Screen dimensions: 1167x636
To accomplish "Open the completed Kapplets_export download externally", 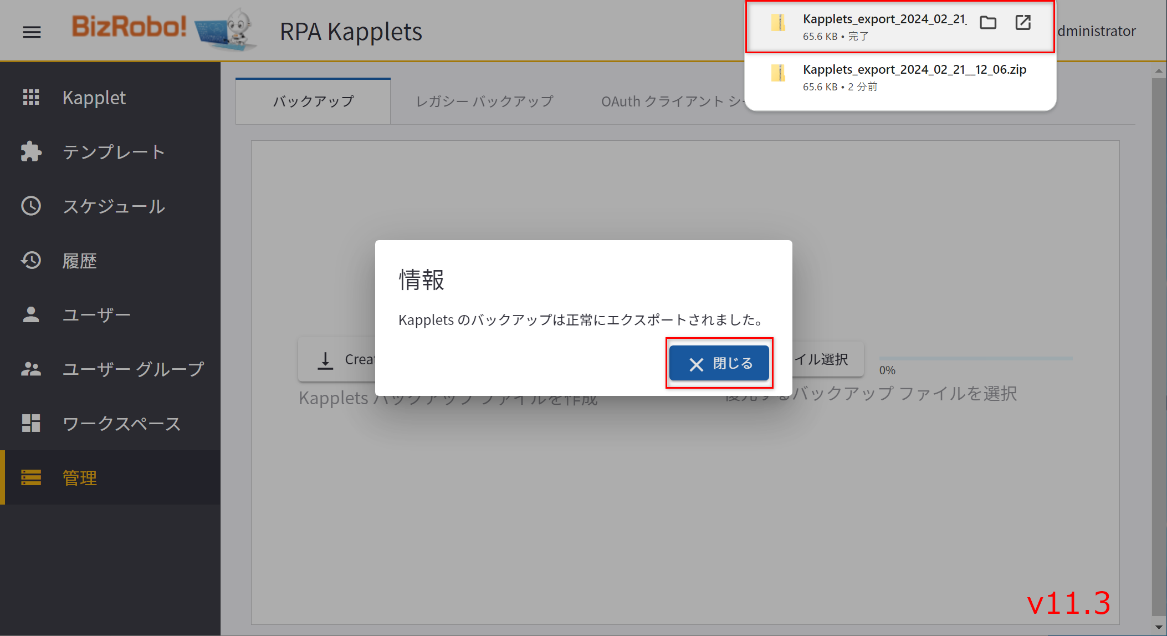I will click(x=1023, y=23).
